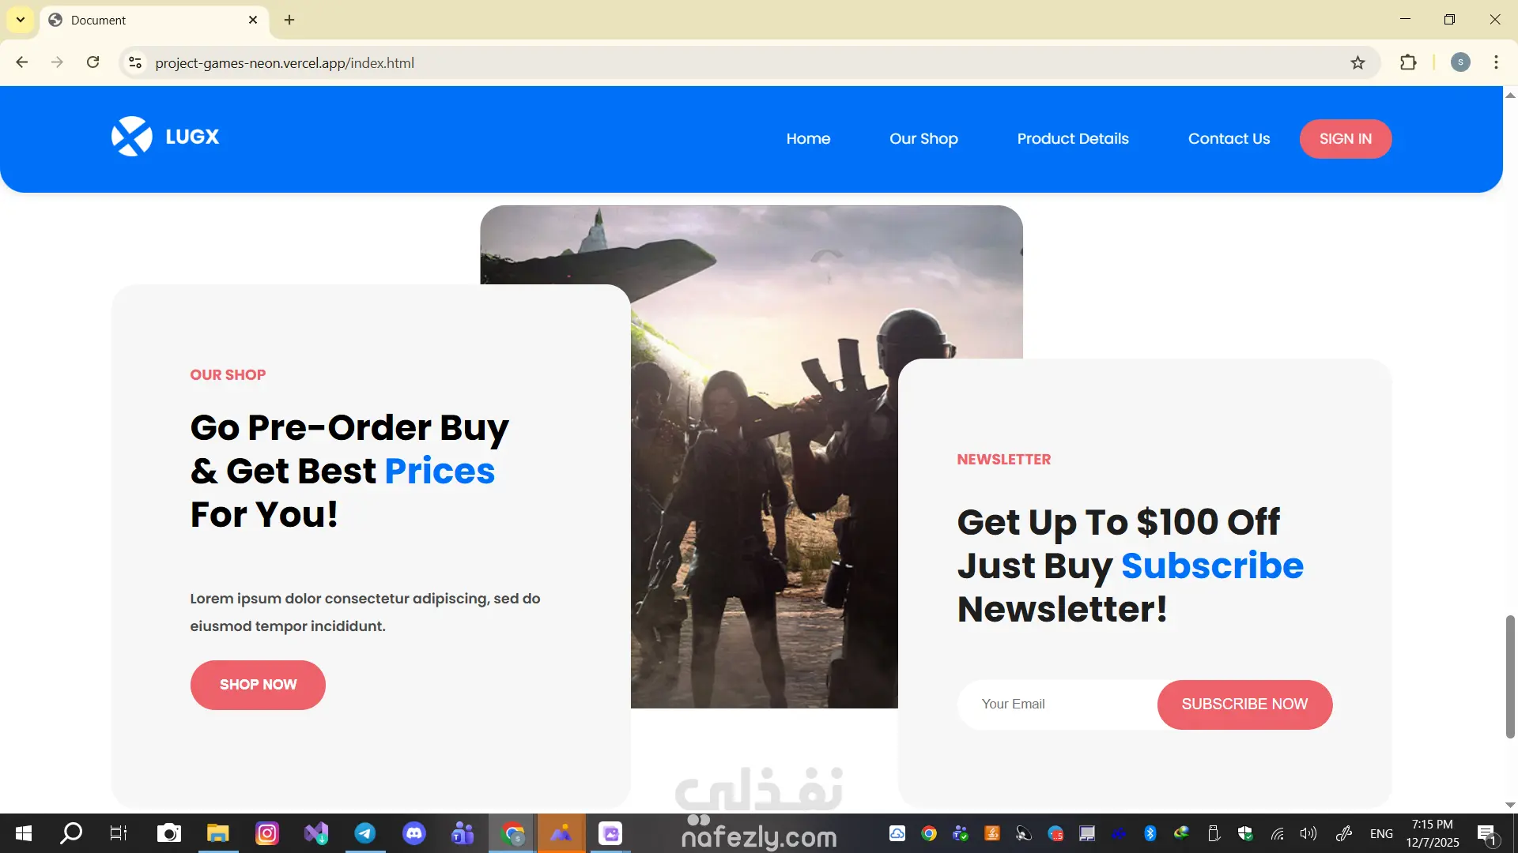Go to the Home nav item
Viewport: 1518px width, 853px height.
click(x=808, y=139)
